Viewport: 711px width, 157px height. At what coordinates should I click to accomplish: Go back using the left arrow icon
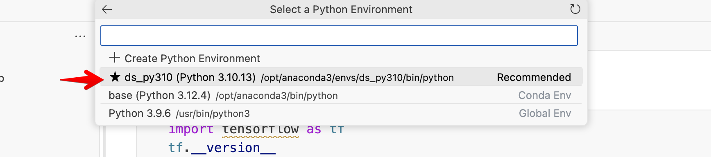click(x=107, y=9)
